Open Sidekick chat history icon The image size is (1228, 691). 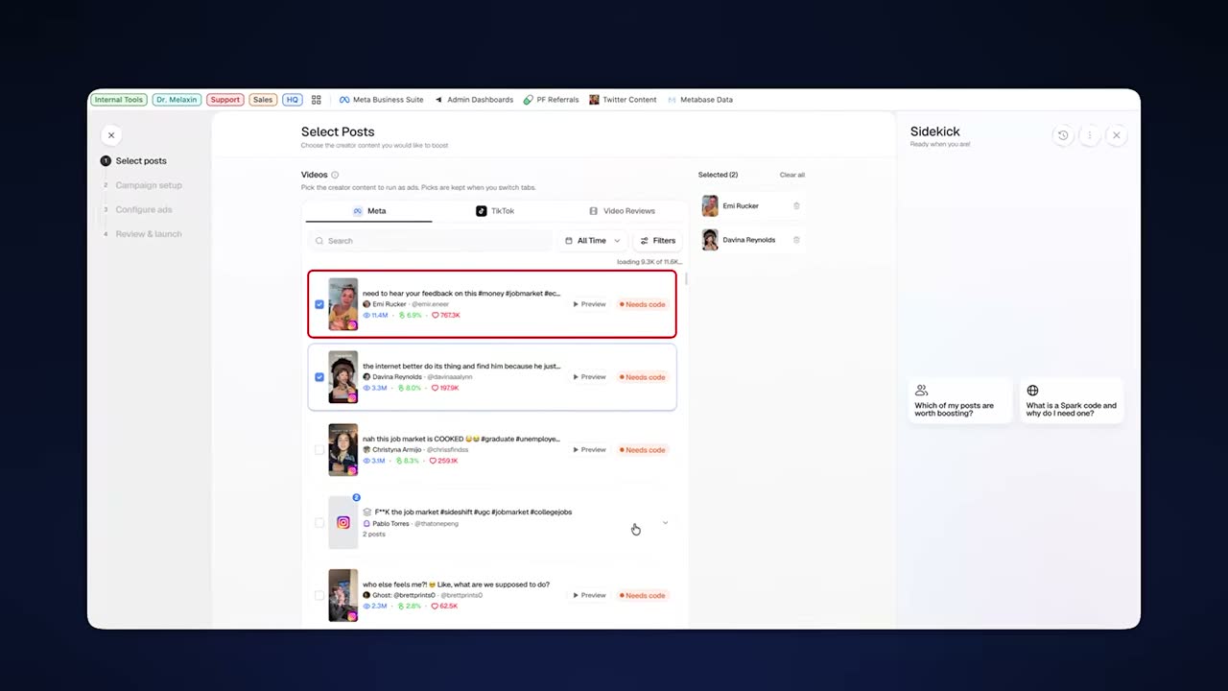tap(1063, 135)
